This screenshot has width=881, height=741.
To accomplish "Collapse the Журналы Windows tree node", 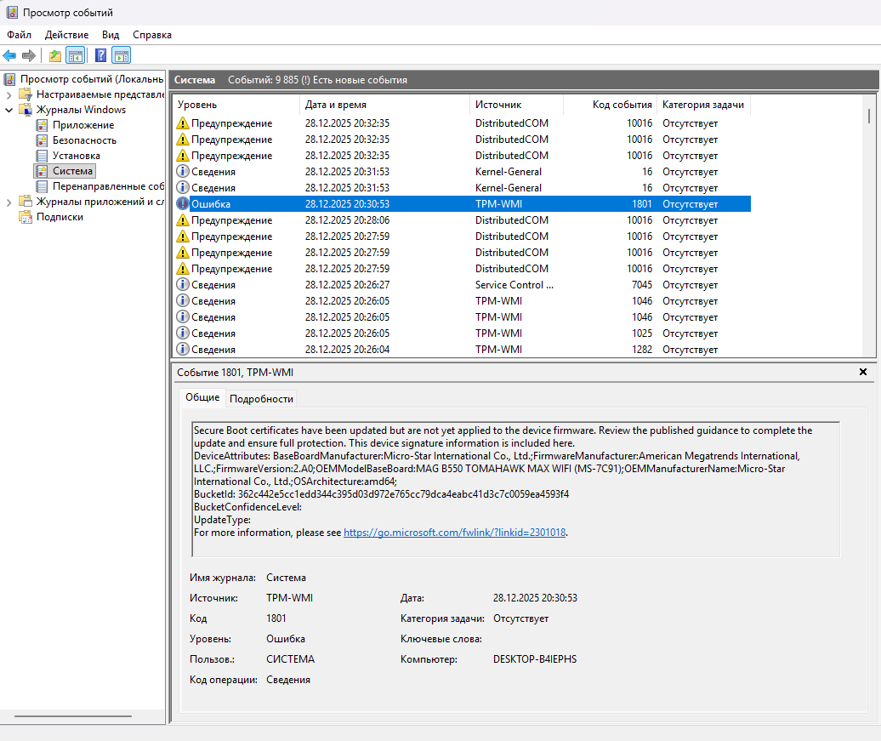I will (x=9, y=110).
